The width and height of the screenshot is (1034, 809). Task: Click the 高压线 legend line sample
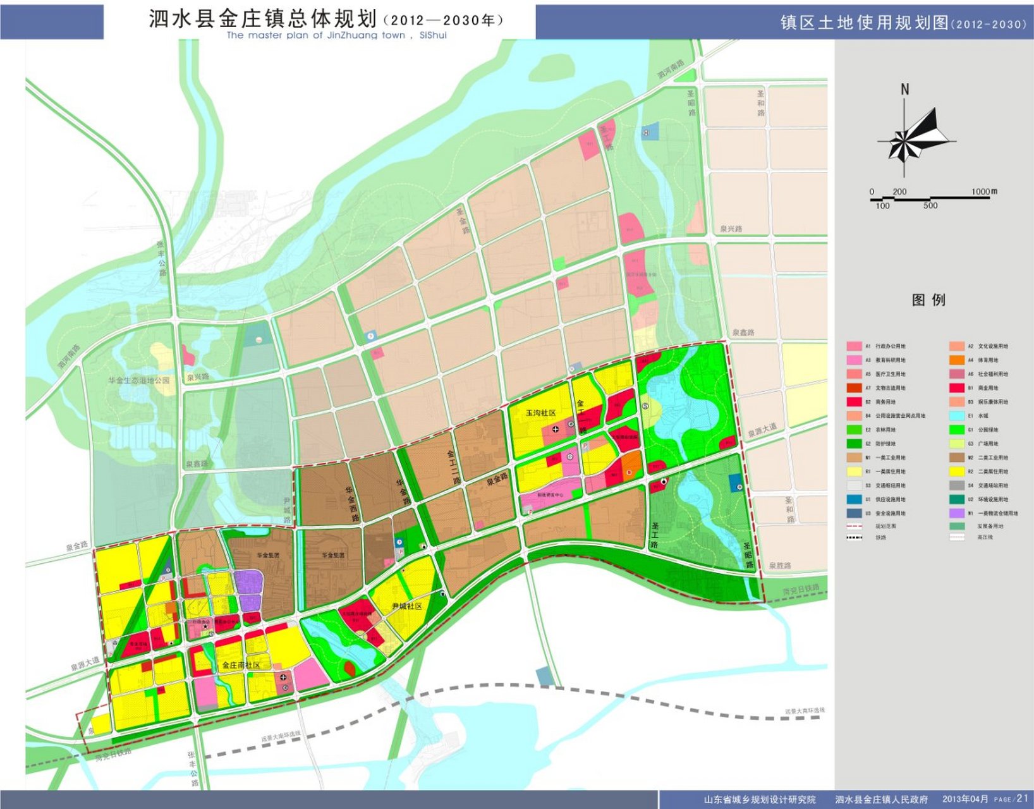click(x=957, y=537)
